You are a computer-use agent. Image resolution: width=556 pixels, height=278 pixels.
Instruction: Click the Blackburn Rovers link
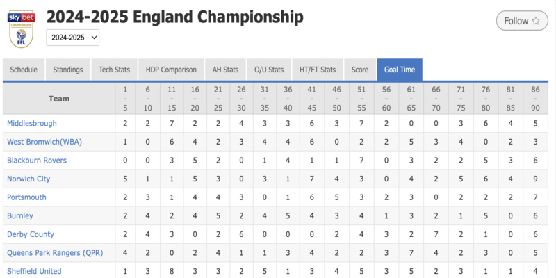37,161
